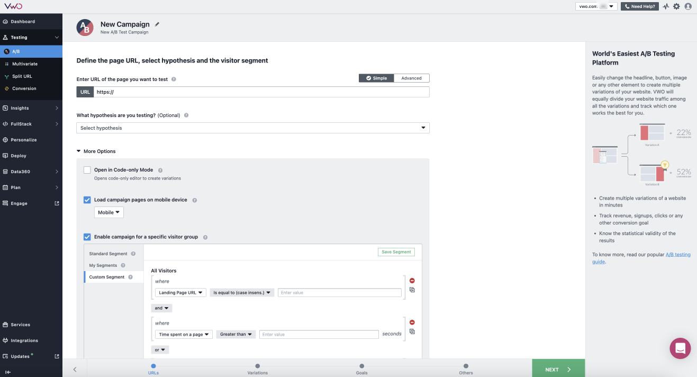This screenshot has height=377, width=697.
Task: Click the pencil icon to rename New Campaign
Action: 157,24
